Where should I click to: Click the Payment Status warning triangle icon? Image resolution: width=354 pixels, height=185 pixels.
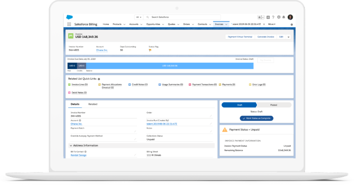point(225,130)
